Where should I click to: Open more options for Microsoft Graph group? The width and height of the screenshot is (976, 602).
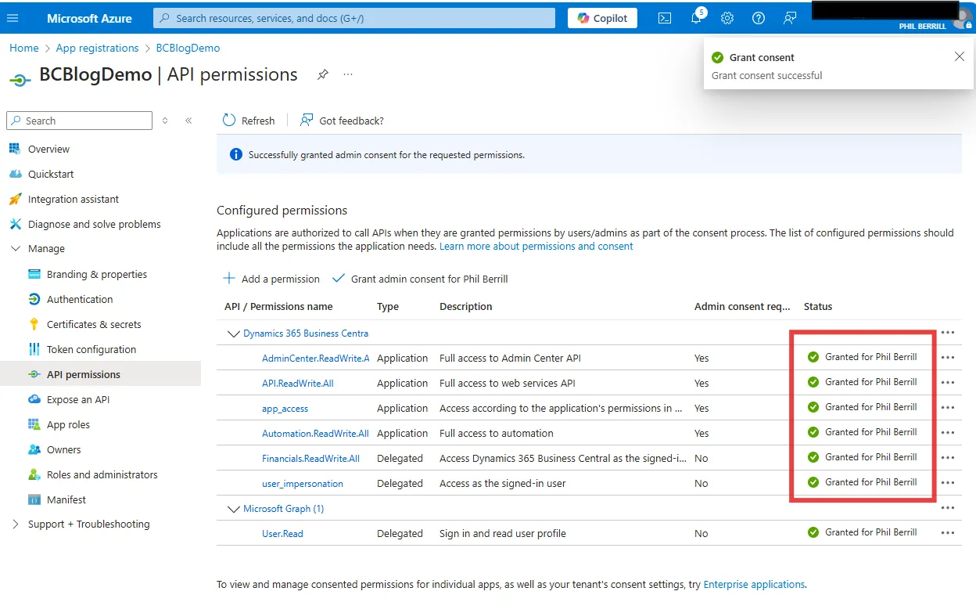pos(948,508)
